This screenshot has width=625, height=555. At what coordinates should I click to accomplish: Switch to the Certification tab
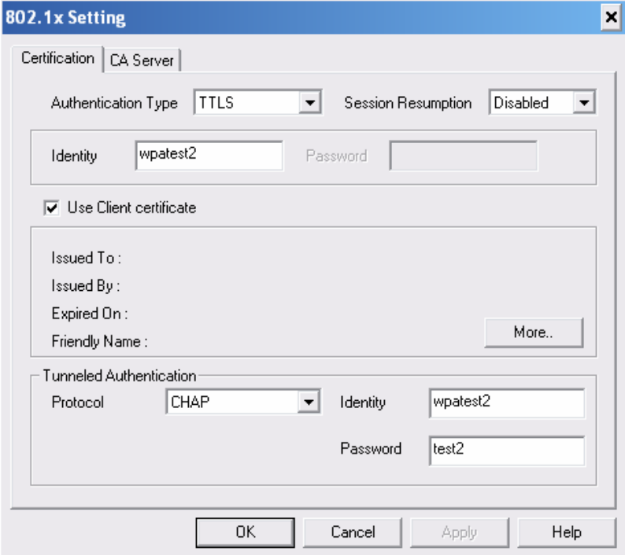point(58,59)
